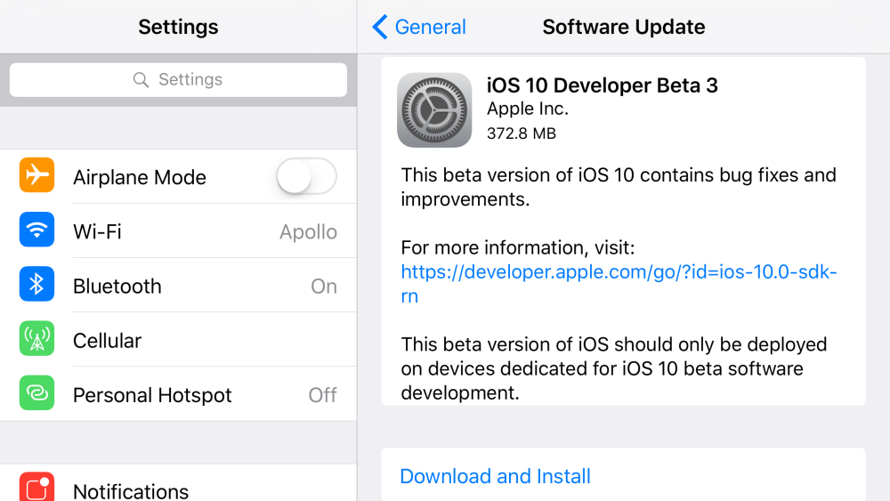Go back to General settings
Image resolution: width=890 pixels, height=501 pixels.
429,28
